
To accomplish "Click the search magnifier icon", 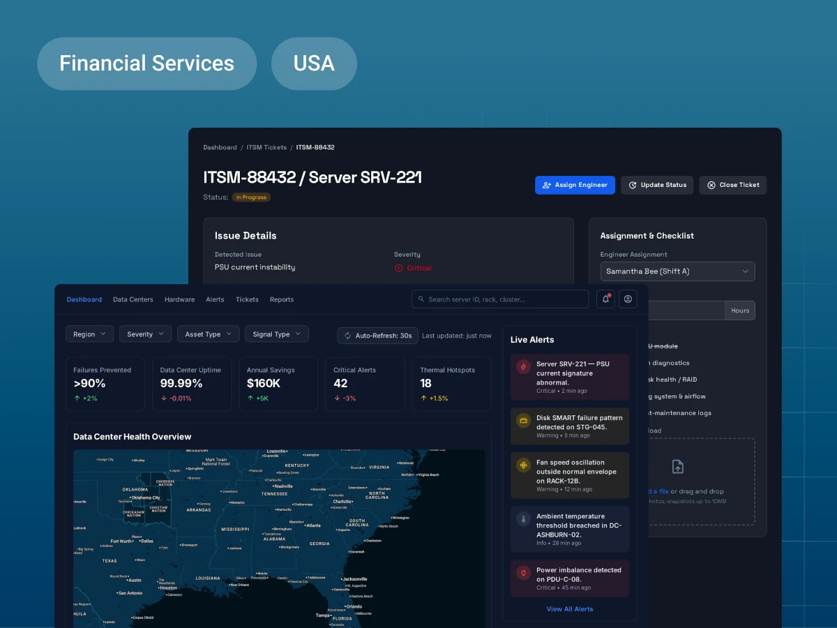I will (421, 299).
